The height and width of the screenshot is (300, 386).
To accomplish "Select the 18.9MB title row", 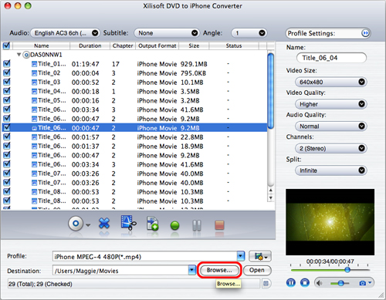I will pos(134,146).
